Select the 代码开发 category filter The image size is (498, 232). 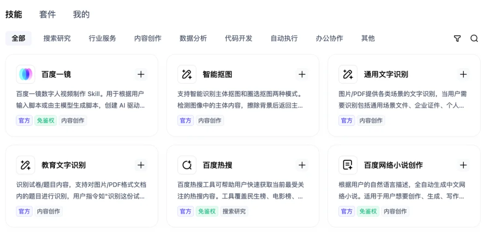point(239,39)
